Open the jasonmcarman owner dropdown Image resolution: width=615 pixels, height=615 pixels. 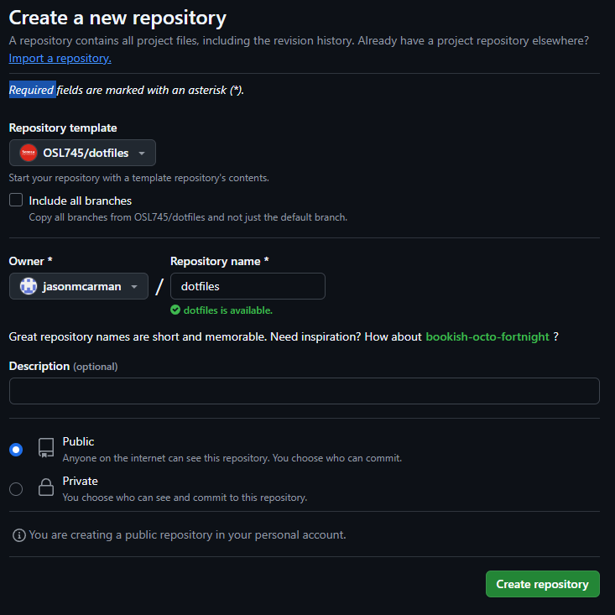(78, 286)
